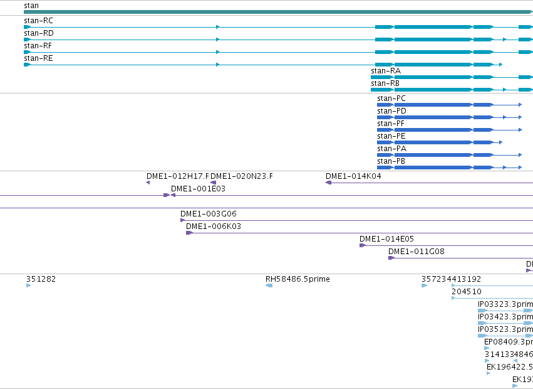Click the DME1-012H17.F arrow glyph
This screenshot has width=533, height=389.
(148, 183)
